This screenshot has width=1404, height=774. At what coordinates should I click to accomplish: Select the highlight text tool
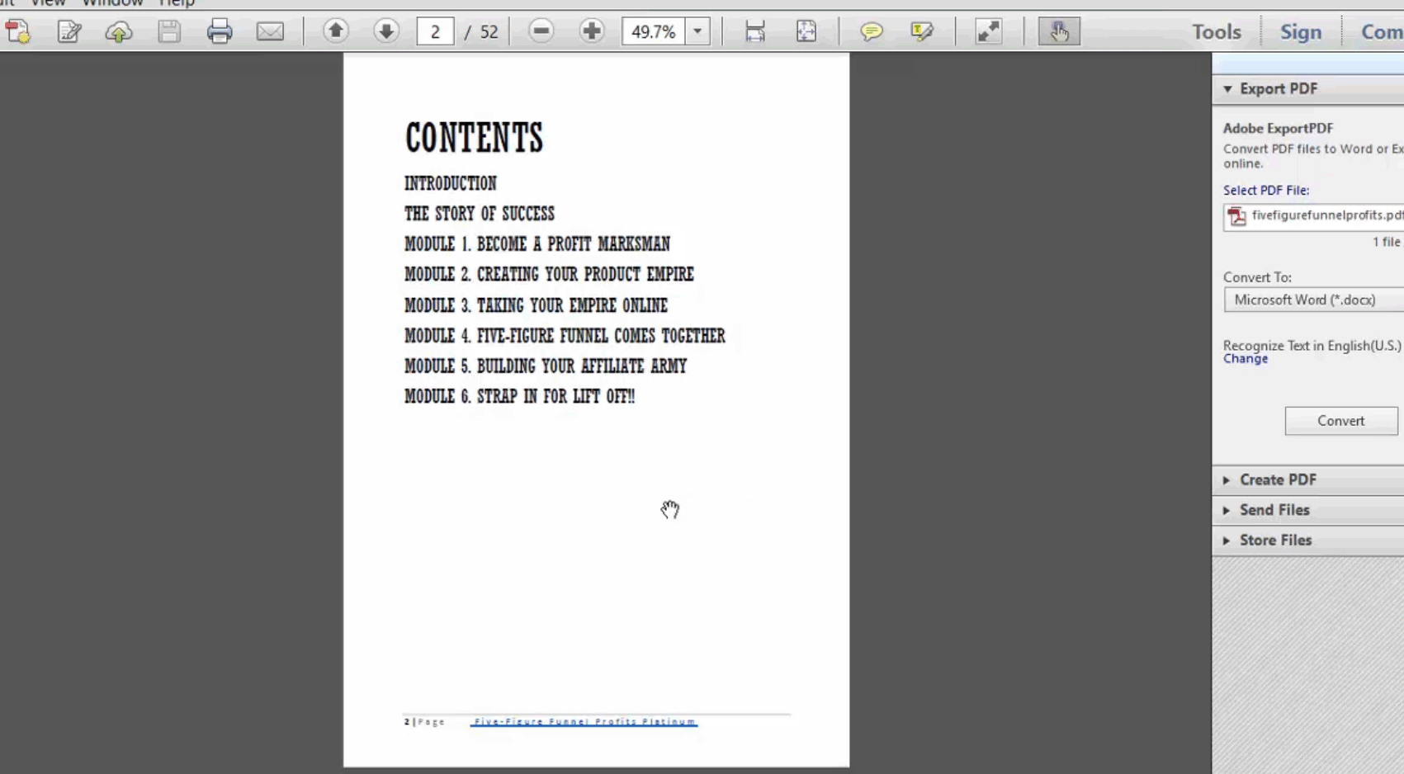pyautogui.click(x=921, y=31)
